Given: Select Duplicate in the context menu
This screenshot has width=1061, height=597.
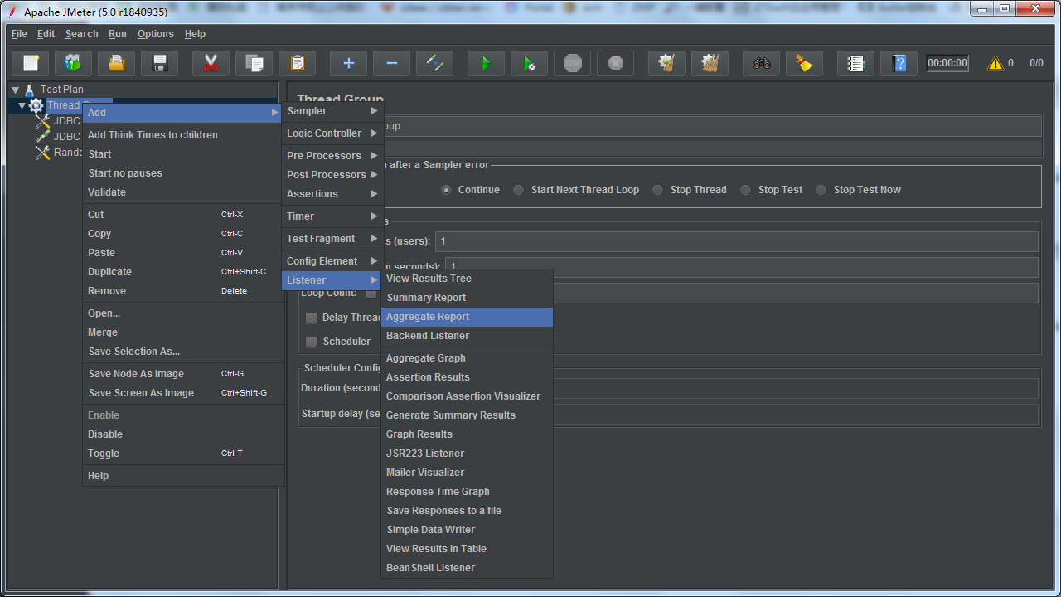Looking at the screenshot, I should [183, 272].
